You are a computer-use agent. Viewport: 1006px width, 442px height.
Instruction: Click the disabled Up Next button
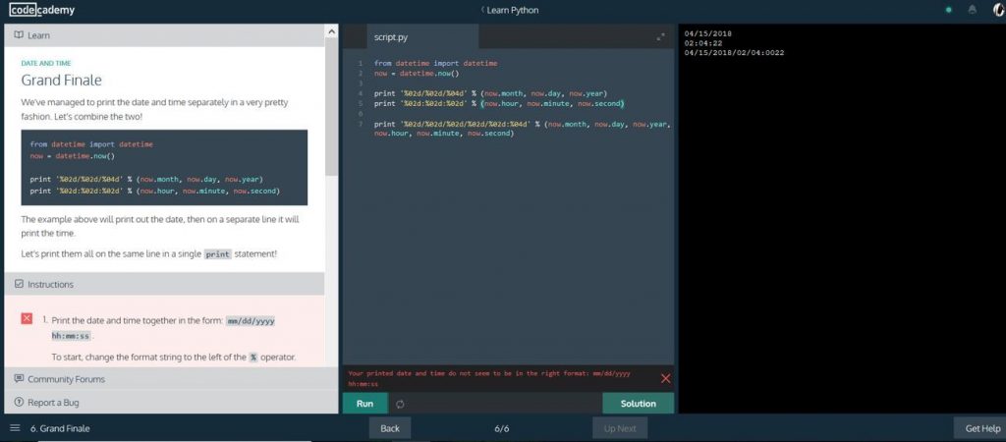620,428
